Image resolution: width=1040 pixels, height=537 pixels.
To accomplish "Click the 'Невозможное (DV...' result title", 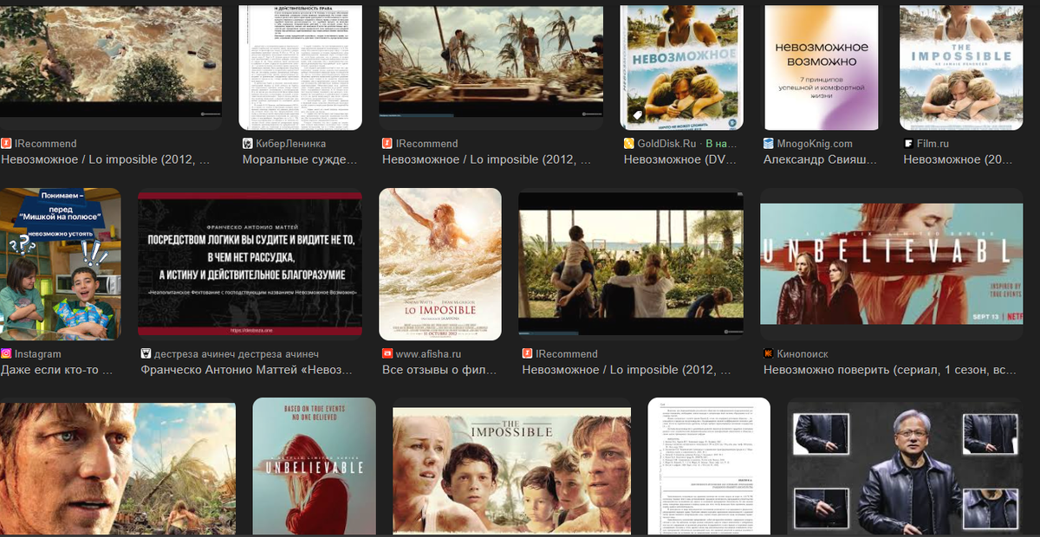I will pyautogui.click(x=680, y=159).
